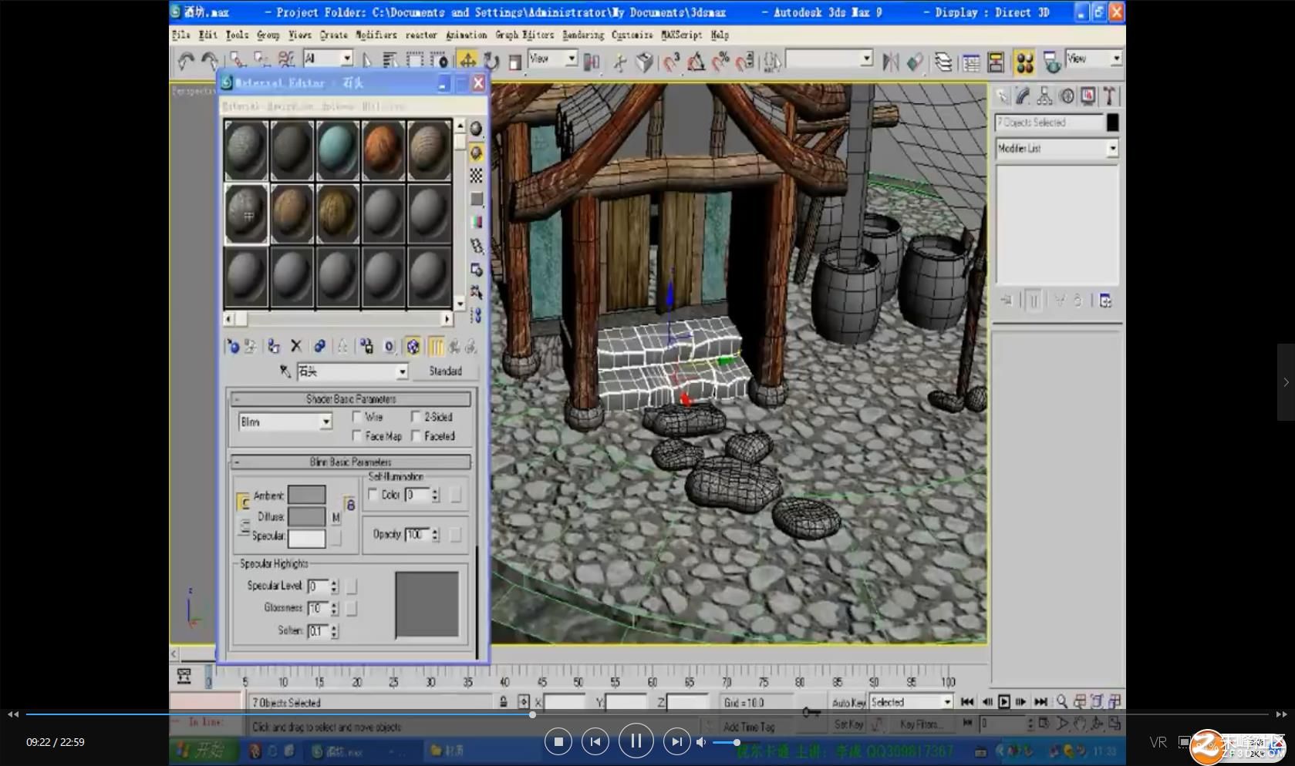Assign Material to Selection icon
Viewport: 1295px width, 766px height.
(x=274, y=347)
